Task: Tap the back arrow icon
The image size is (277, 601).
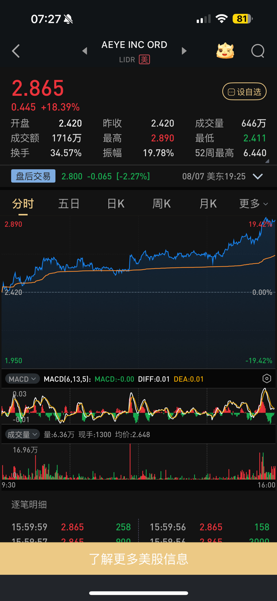Action: (x=16, y=51)
